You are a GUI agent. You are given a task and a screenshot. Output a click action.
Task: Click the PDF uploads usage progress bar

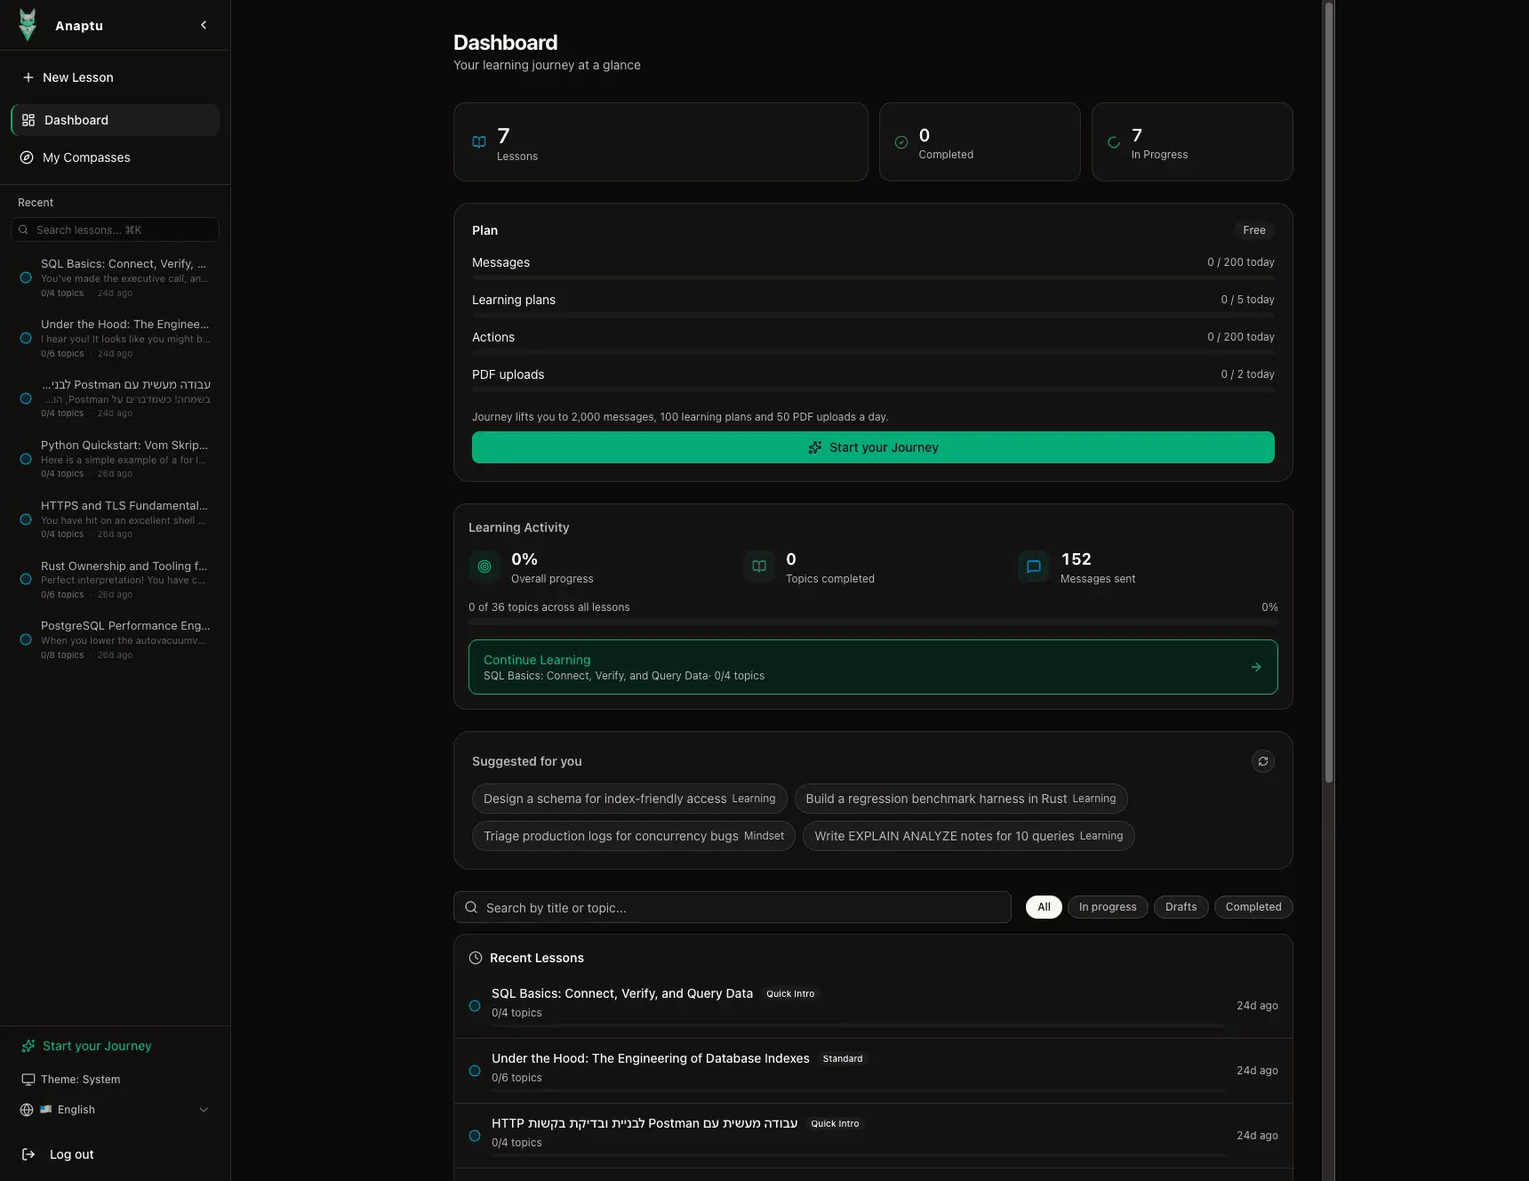[873, 390]
